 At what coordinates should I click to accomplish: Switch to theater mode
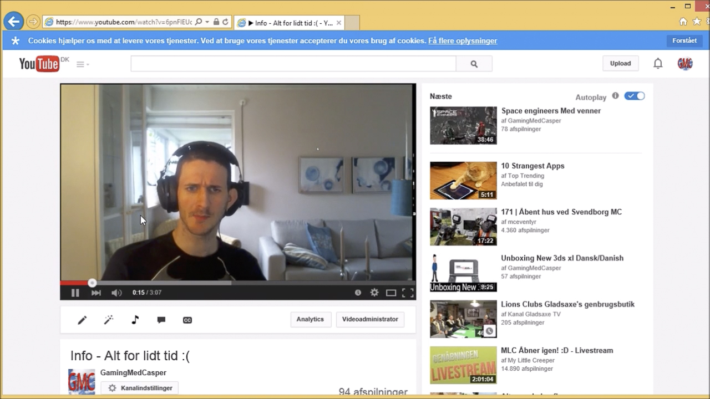point(391,293)
